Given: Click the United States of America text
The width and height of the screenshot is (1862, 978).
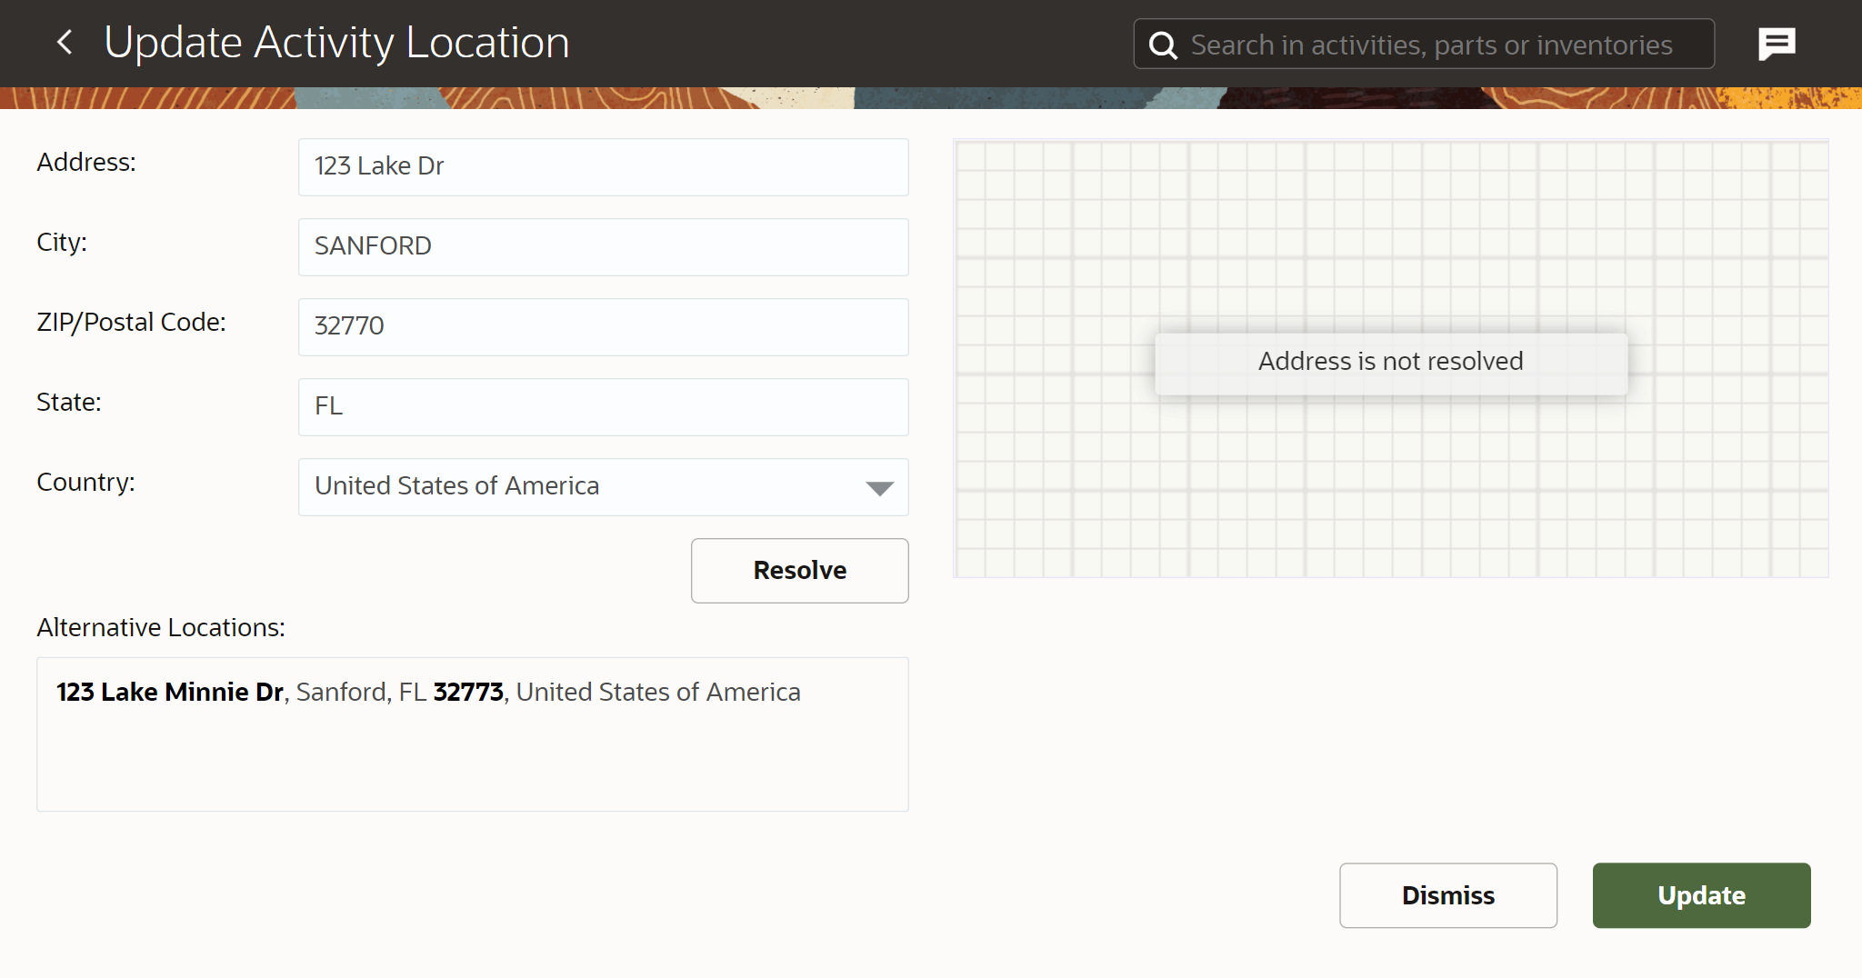Looking at the screenshot, I should click(456, 486).
